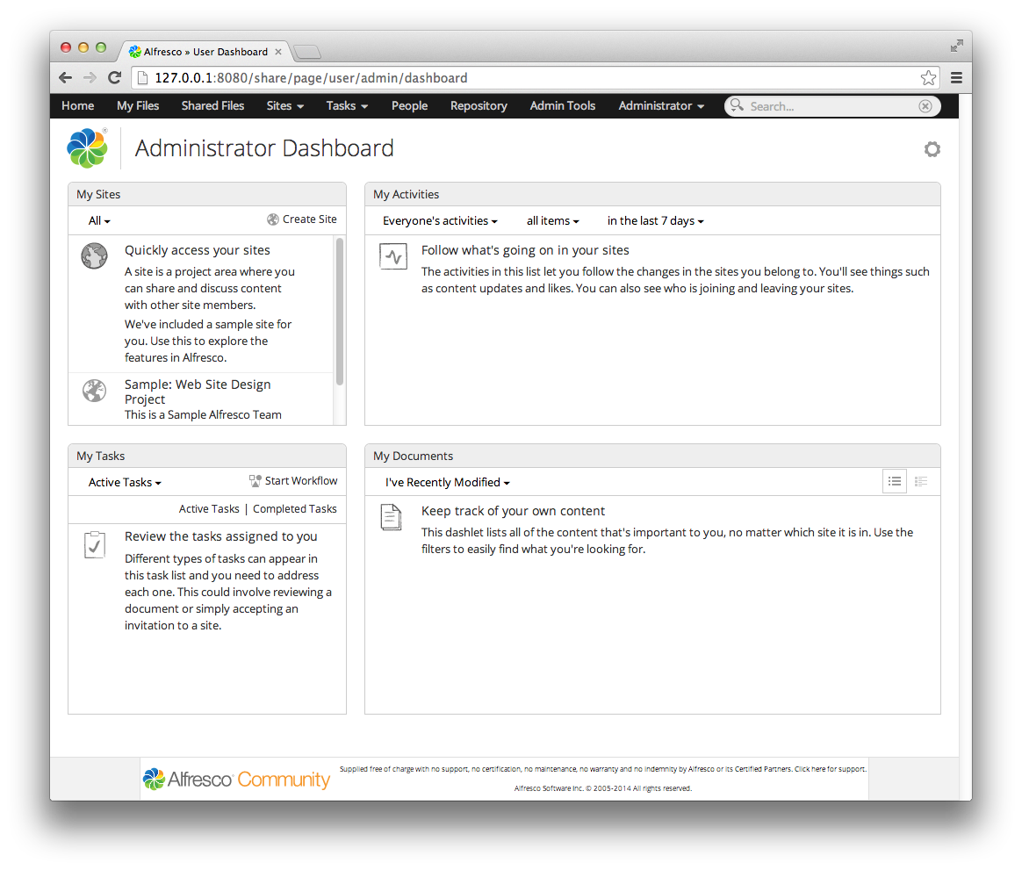
Task: Click the Review the tasks assigned heading
Action: pyautogui.click(x=221, y=536)
